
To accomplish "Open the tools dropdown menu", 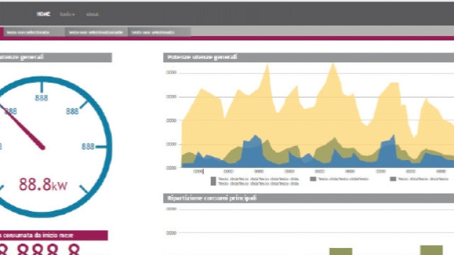I will (x=67, y=14).
